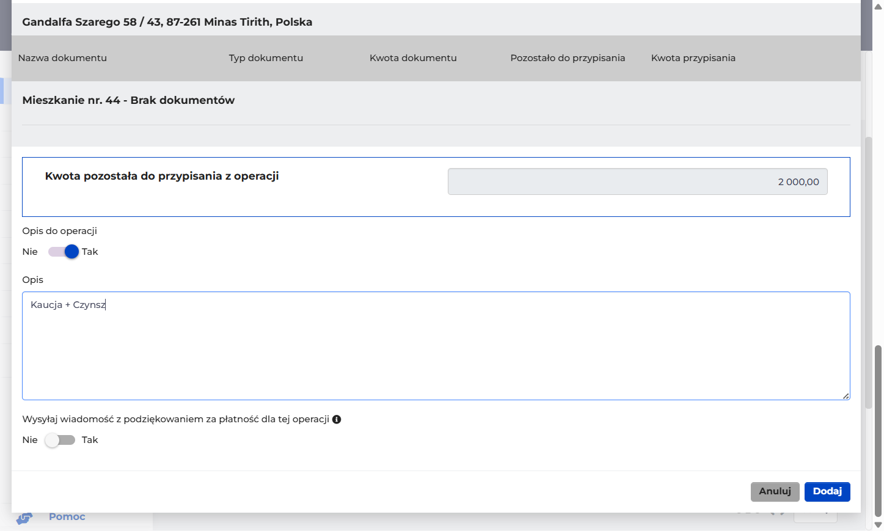Click the remaining amount field showing 2 000,00
884x531 pixels.
(637, 181)
